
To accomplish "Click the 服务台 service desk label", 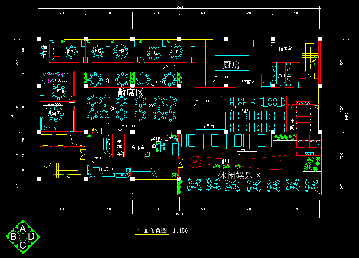I will click(x=208, y=126).
